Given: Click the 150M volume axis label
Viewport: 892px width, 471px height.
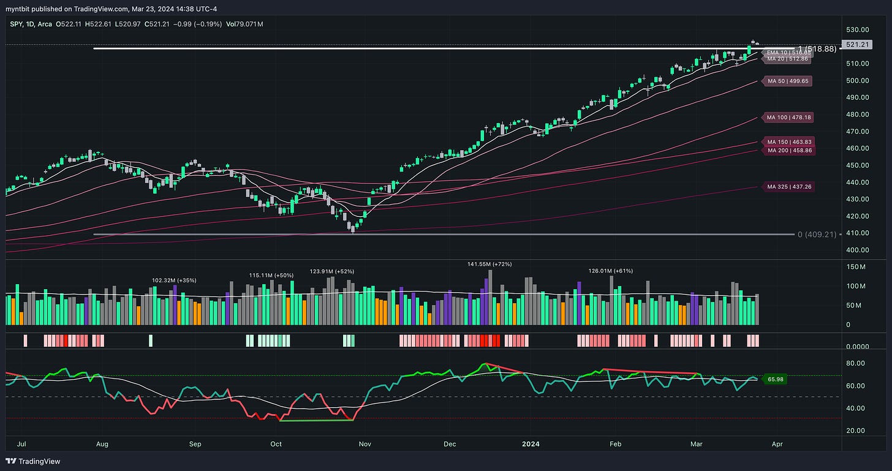Looking at the screenshot, I should click(856, 267).
